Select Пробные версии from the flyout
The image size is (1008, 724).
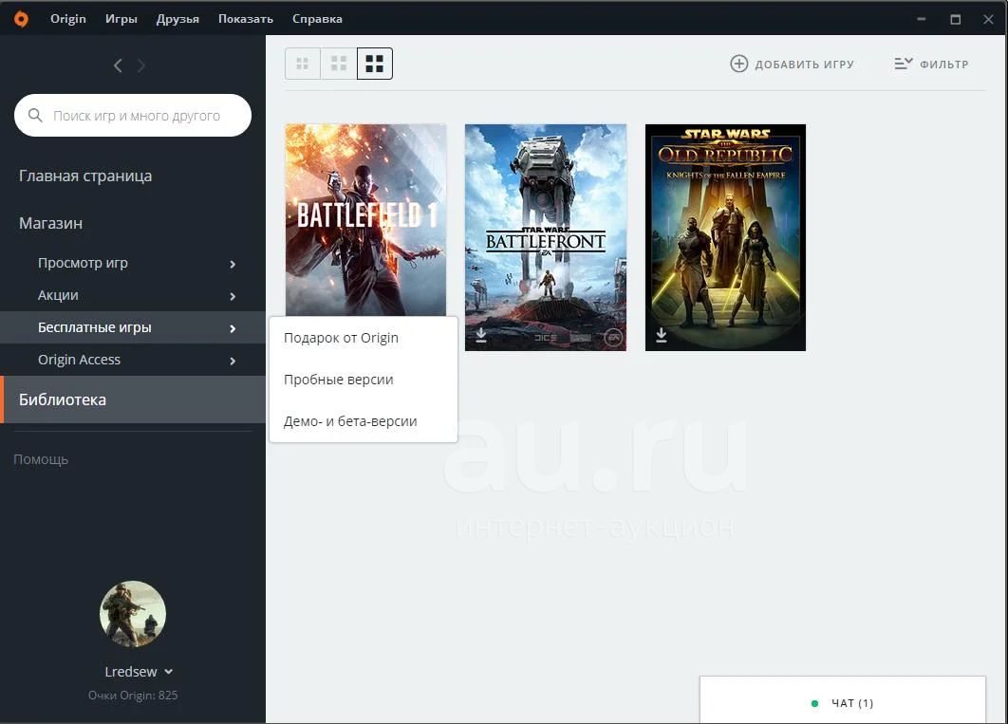pos(364,380)
